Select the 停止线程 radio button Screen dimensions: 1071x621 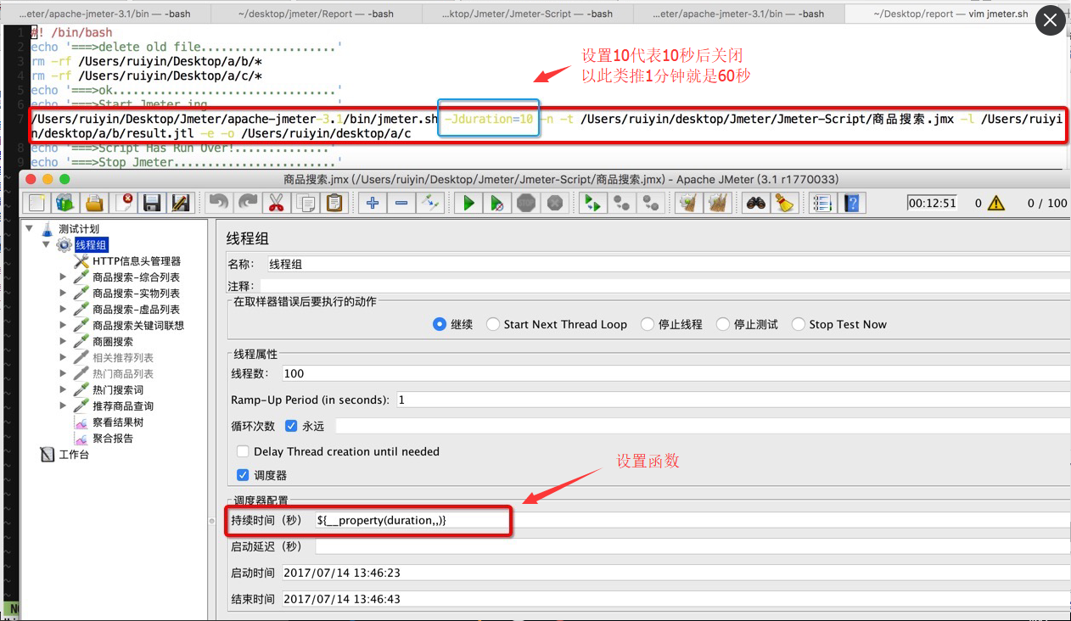coord(647,324)
